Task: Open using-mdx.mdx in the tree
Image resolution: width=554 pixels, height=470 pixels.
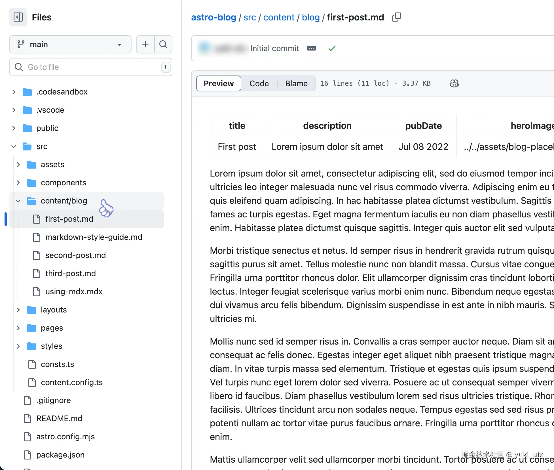Action: point(74,292)
